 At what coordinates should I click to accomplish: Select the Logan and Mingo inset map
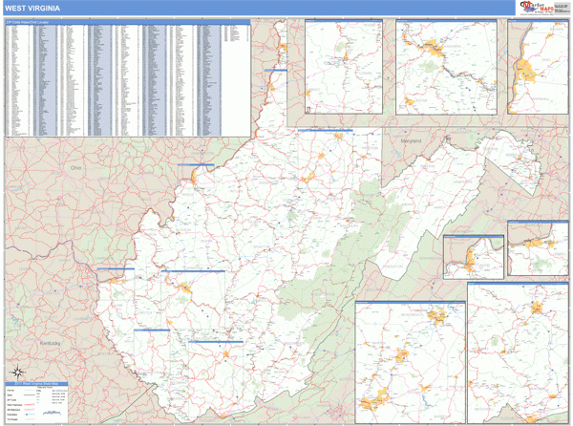(344, 67)
